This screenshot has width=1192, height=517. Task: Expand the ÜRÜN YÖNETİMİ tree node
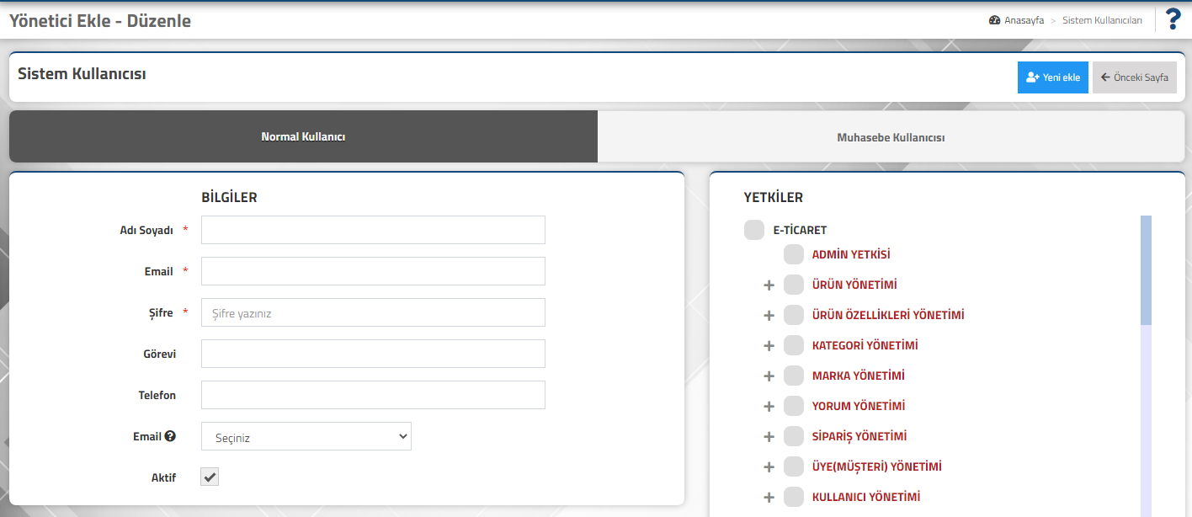(x=769, y=285)
